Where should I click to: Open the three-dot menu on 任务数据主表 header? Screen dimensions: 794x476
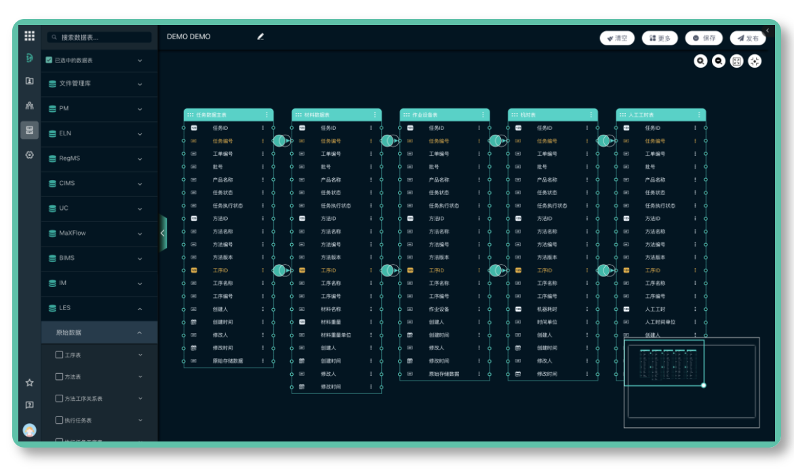tap(266, 115)
